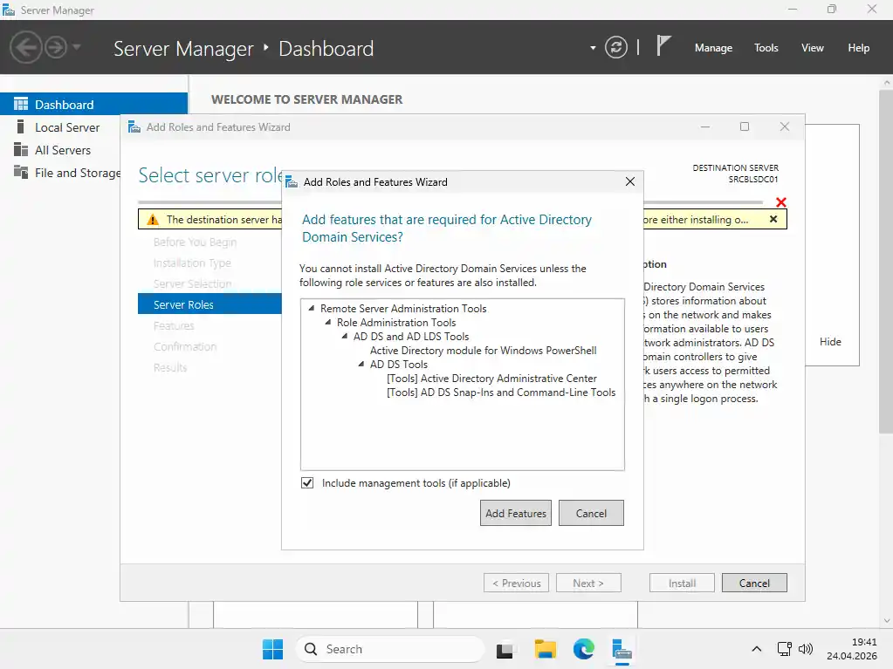
Task: Click the features dialog title icon
Action: [x=292, y=182]
